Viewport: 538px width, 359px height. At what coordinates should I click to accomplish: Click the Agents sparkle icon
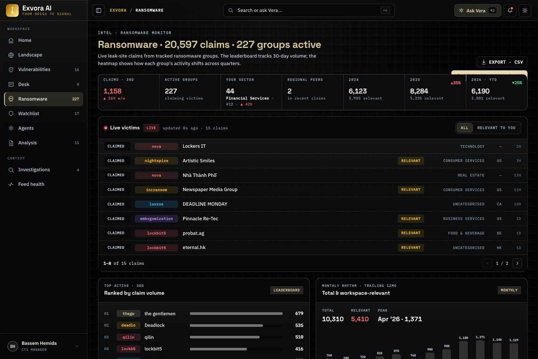pos(11,128)
